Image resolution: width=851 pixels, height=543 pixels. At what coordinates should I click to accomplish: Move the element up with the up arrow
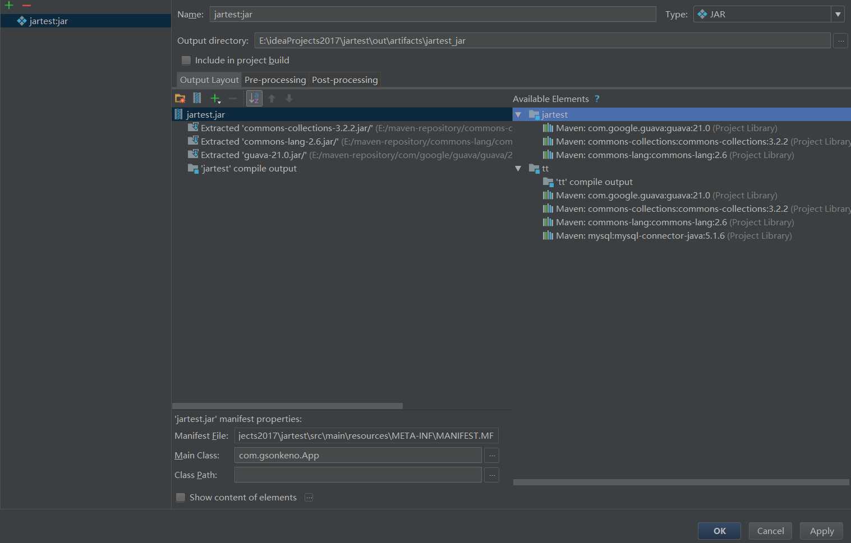tap(272, 99)
